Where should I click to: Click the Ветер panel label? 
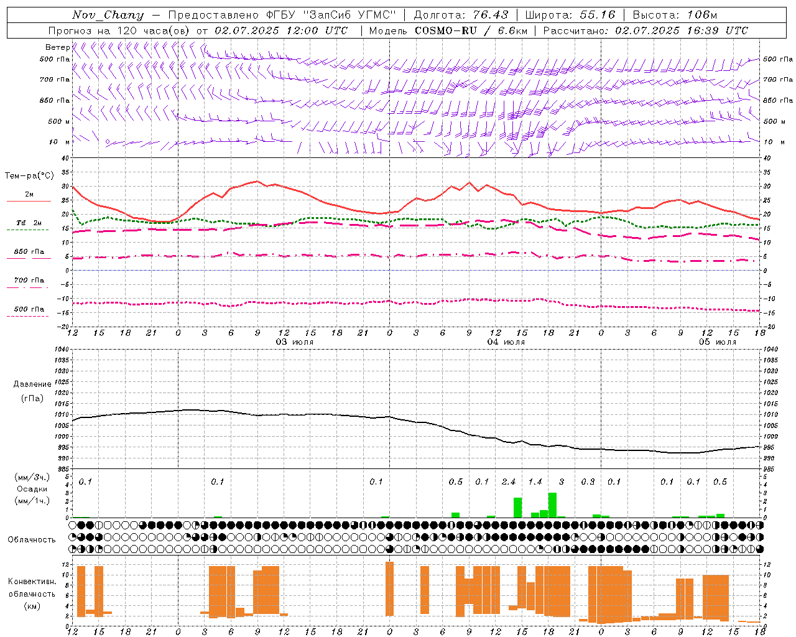click(x=57, y=47)
